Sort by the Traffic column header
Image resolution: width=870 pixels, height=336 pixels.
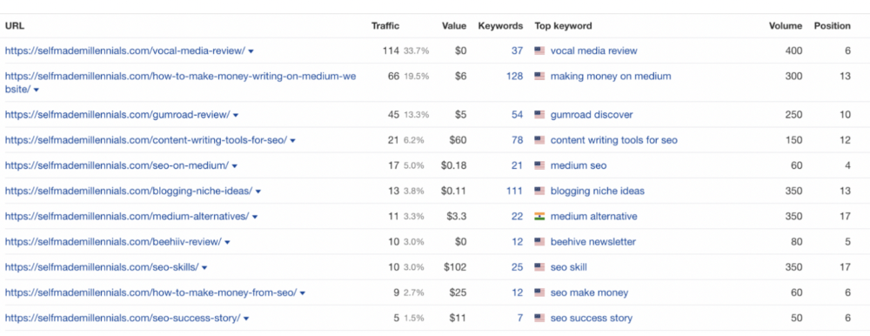pos(385,25)
